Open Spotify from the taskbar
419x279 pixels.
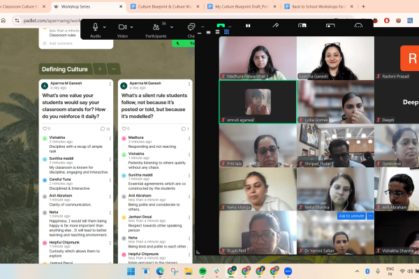(203, 271)
